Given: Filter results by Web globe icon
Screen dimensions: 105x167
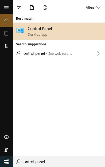Looking at the screenshot, I should point(45,8).
